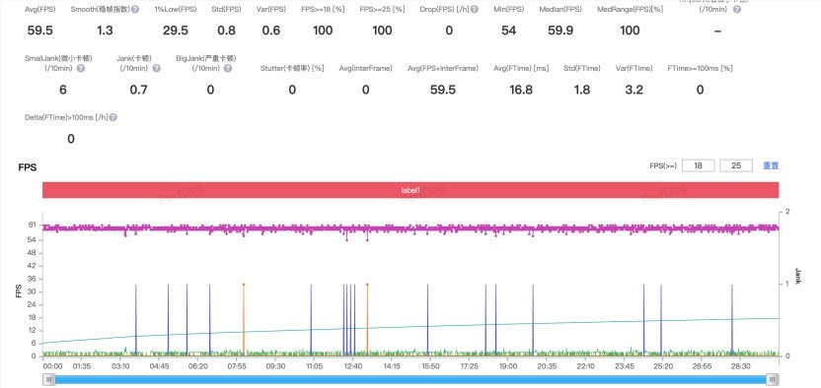Click the FTime>=100ms [%] label
Image resolution: width=821 pixels, height=388 pixels.
(x=700, y=68)
